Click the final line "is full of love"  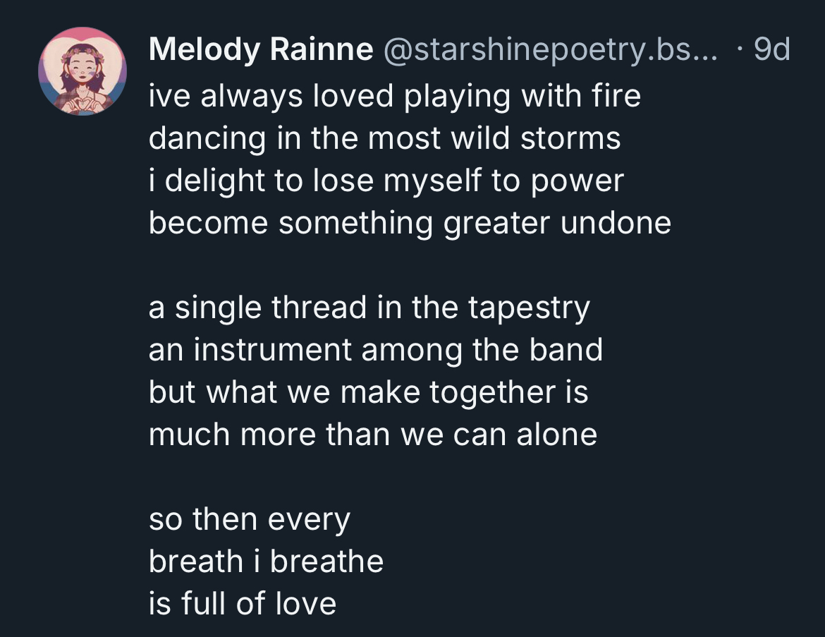tap(243, 604)
